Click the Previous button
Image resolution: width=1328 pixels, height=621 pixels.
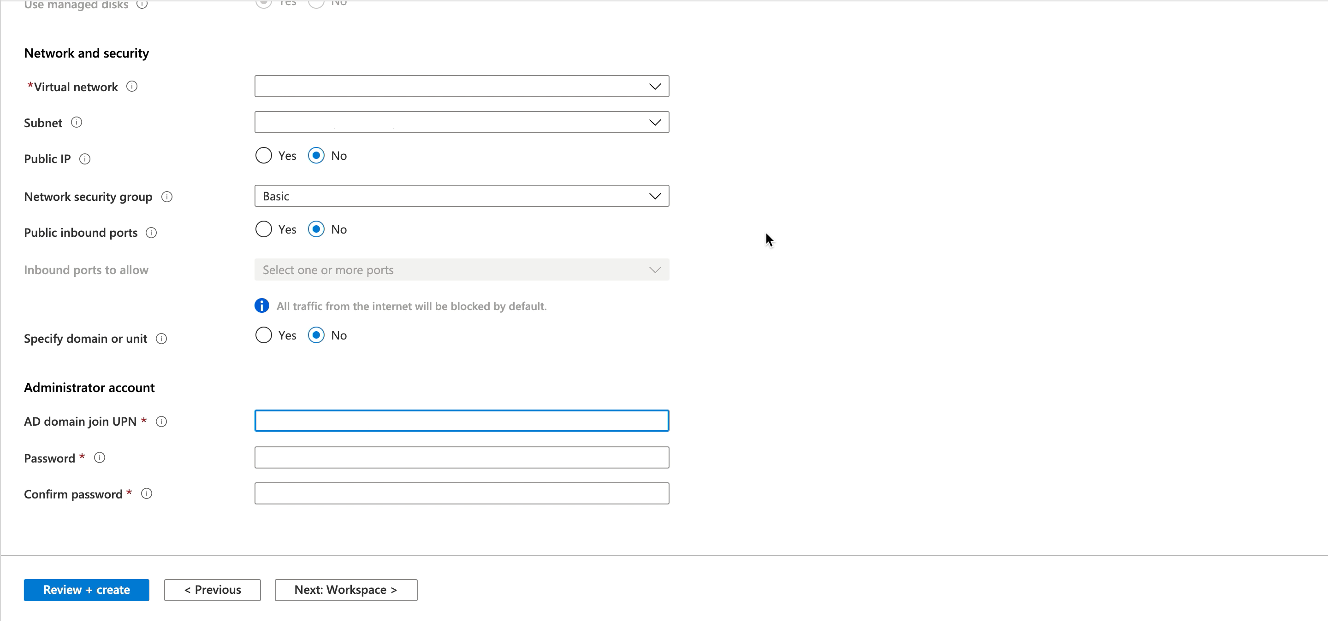pyautogui.click(x=213, y=590)
